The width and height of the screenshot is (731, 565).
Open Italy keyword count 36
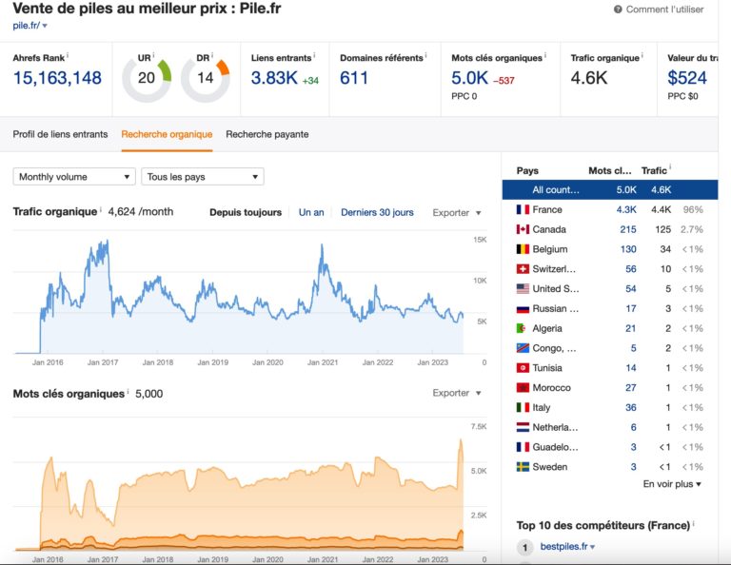[x=631, y=407]
